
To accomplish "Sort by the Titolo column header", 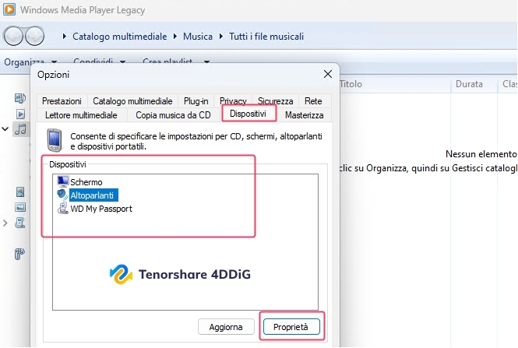I will click(x=351, y=84).
